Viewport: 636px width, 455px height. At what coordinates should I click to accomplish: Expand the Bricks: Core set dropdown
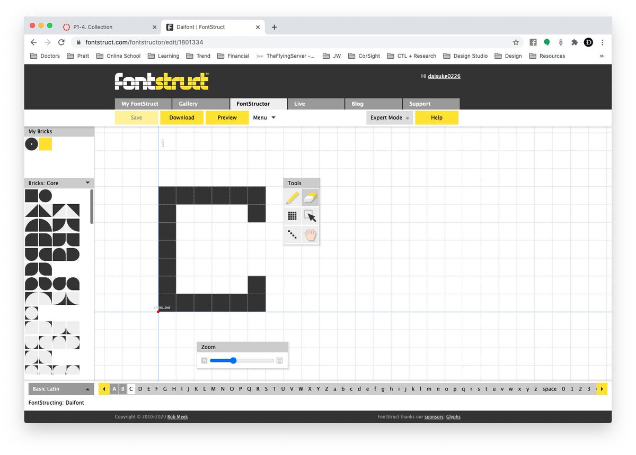(x=87, y=183)
